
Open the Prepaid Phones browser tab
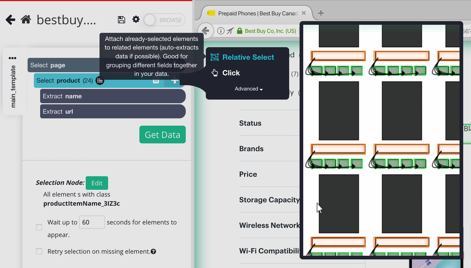coord(257,13)
